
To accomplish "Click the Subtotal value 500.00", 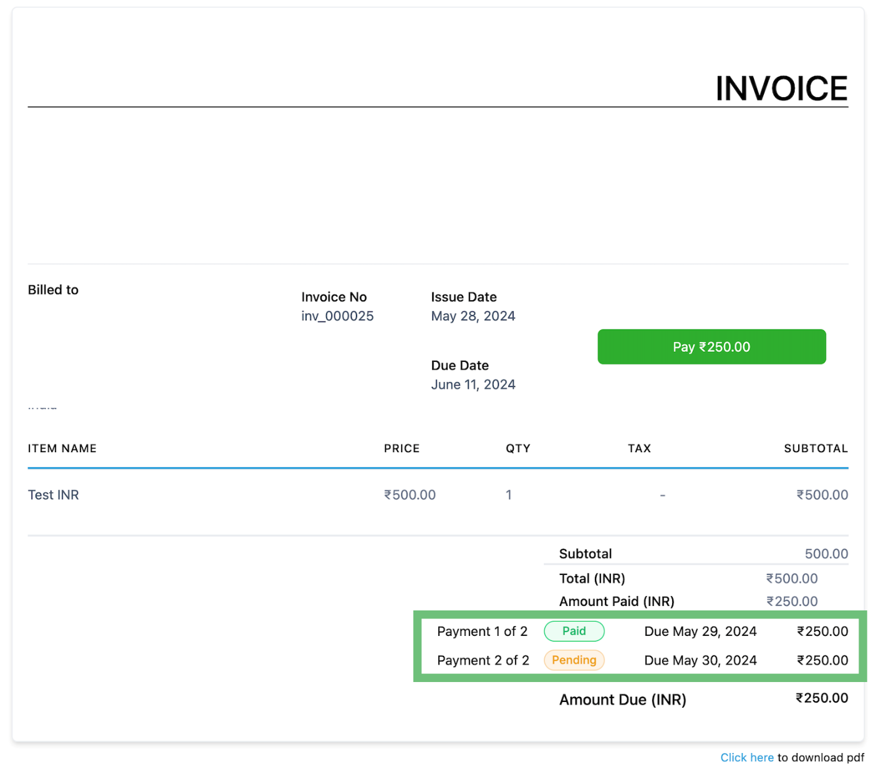I will pos(827,554).
